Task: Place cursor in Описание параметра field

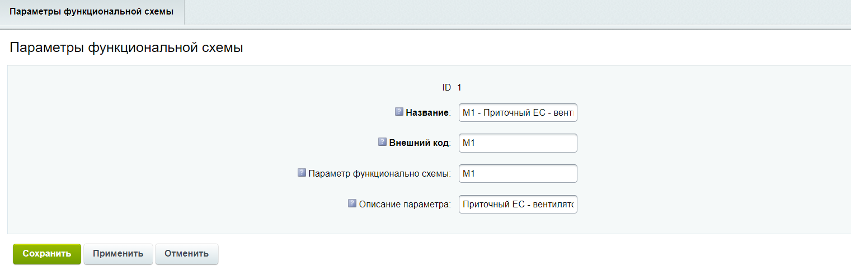Action: 518,205
